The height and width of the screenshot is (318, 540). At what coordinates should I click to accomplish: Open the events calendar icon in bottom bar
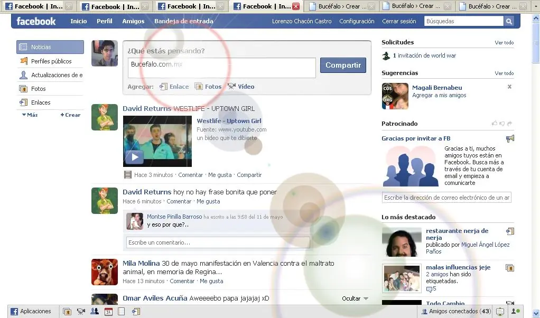click(108, 312)
